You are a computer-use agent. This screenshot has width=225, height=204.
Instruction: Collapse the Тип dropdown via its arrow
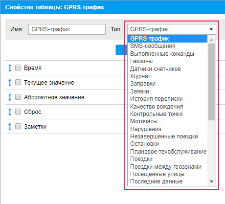pyautogui.click(x=211, y=29)
